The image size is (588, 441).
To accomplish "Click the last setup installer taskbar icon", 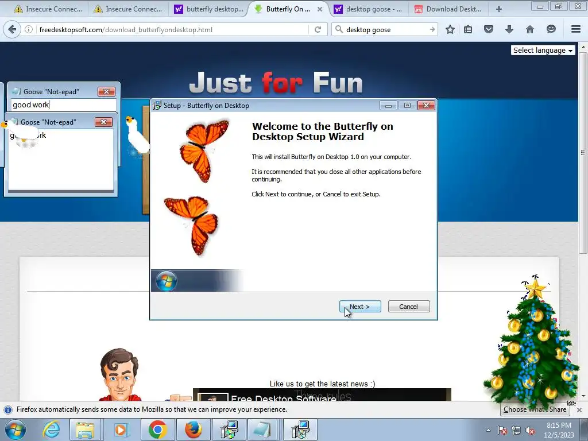I will pos(300,430).
